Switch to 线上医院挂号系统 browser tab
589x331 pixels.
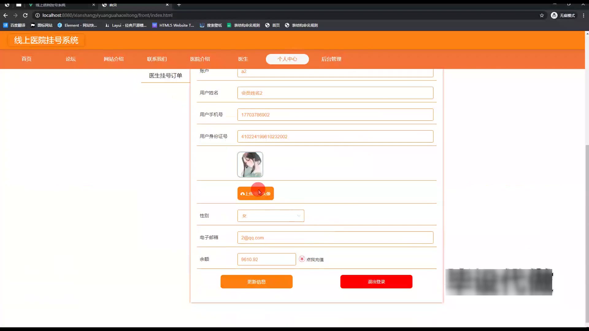pos(51,5)
